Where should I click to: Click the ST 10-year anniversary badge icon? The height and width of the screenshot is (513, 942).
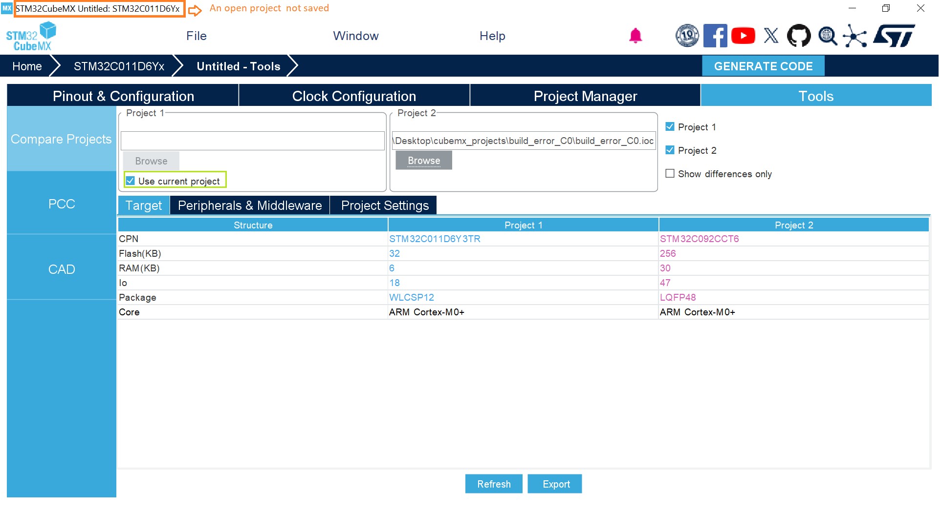687,36
